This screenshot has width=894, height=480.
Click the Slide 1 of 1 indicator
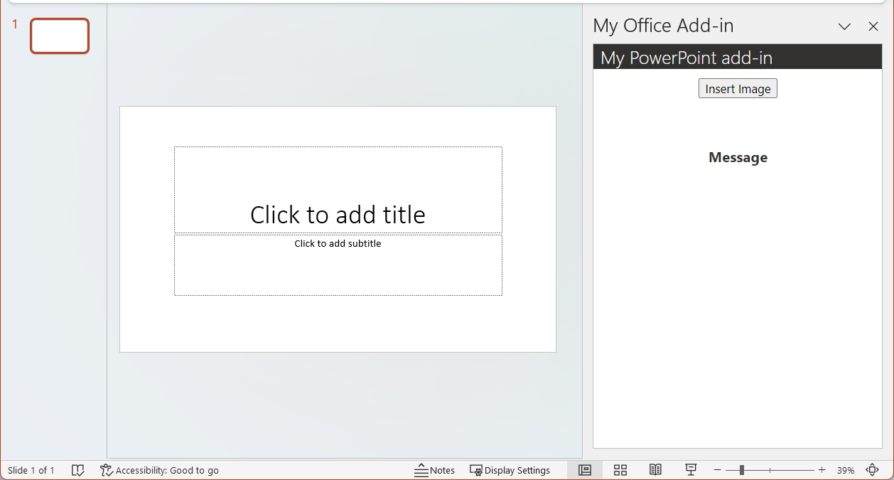(31, 470)
